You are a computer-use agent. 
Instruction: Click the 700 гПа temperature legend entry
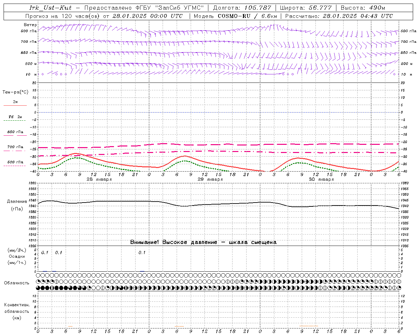pyautogui.click(x=15, y=147)
